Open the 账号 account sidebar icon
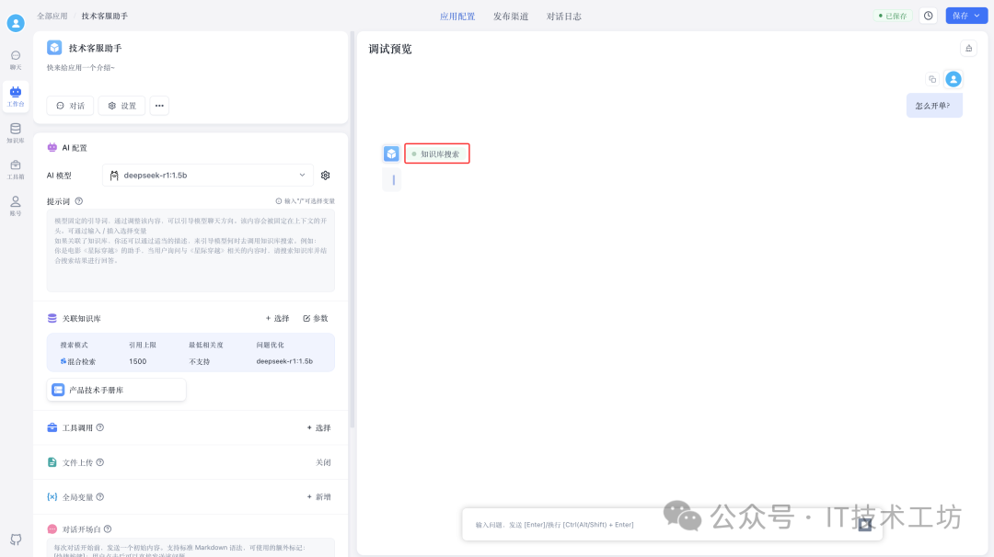 point(15,206)
